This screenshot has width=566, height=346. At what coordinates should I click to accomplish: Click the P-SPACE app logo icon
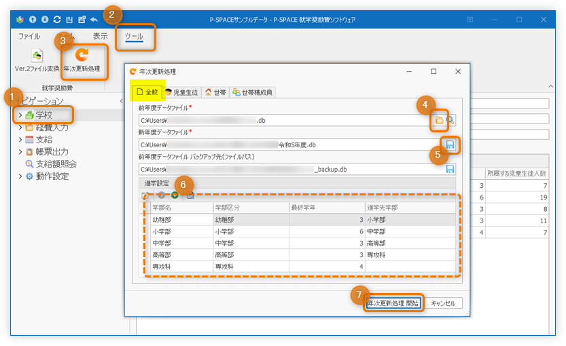(x=20, y=20)
